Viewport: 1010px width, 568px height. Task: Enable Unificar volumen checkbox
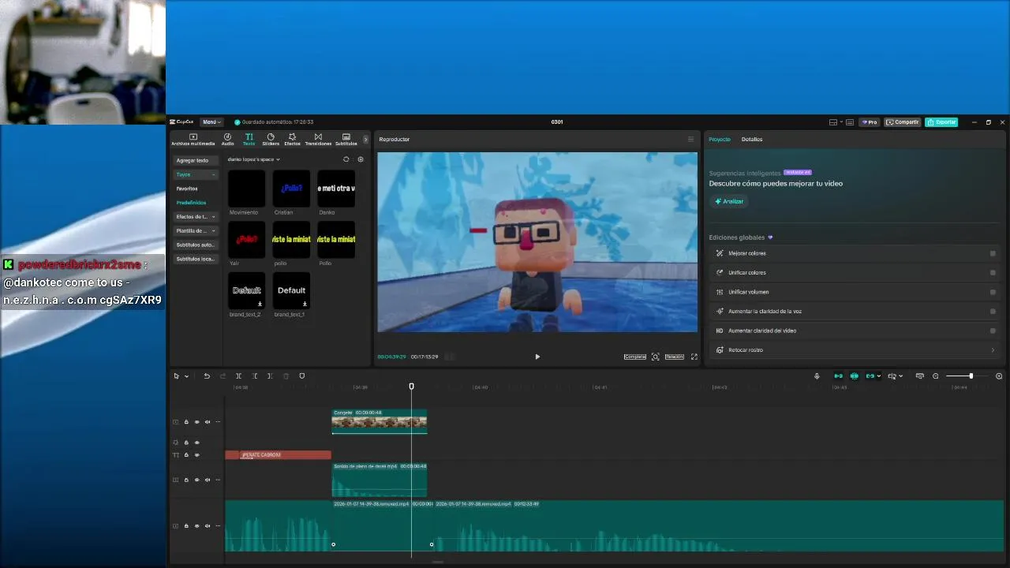coord(993,292)
